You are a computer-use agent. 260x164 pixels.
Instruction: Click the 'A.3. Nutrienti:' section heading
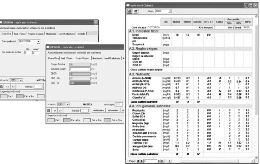point(139,74)
